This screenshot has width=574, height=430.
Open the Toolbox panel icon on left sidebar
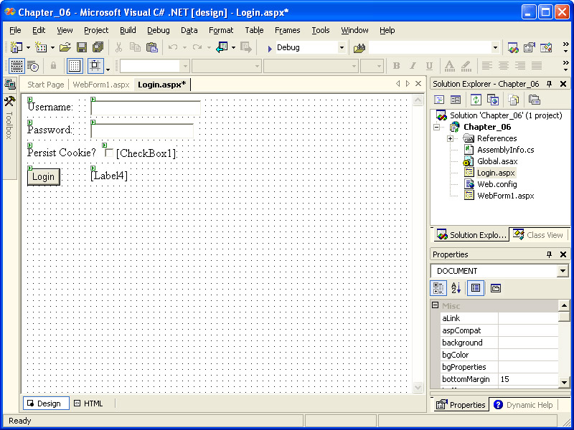9,102
